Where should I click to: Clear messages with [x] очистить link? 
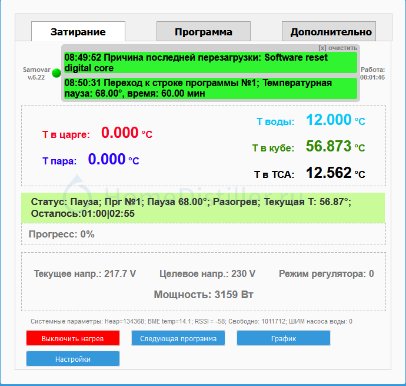[x=338, y=48]
